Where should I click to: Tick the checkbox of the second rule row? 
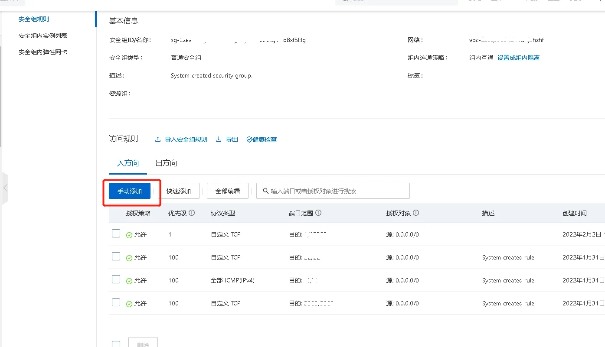[x=116, y=256]
